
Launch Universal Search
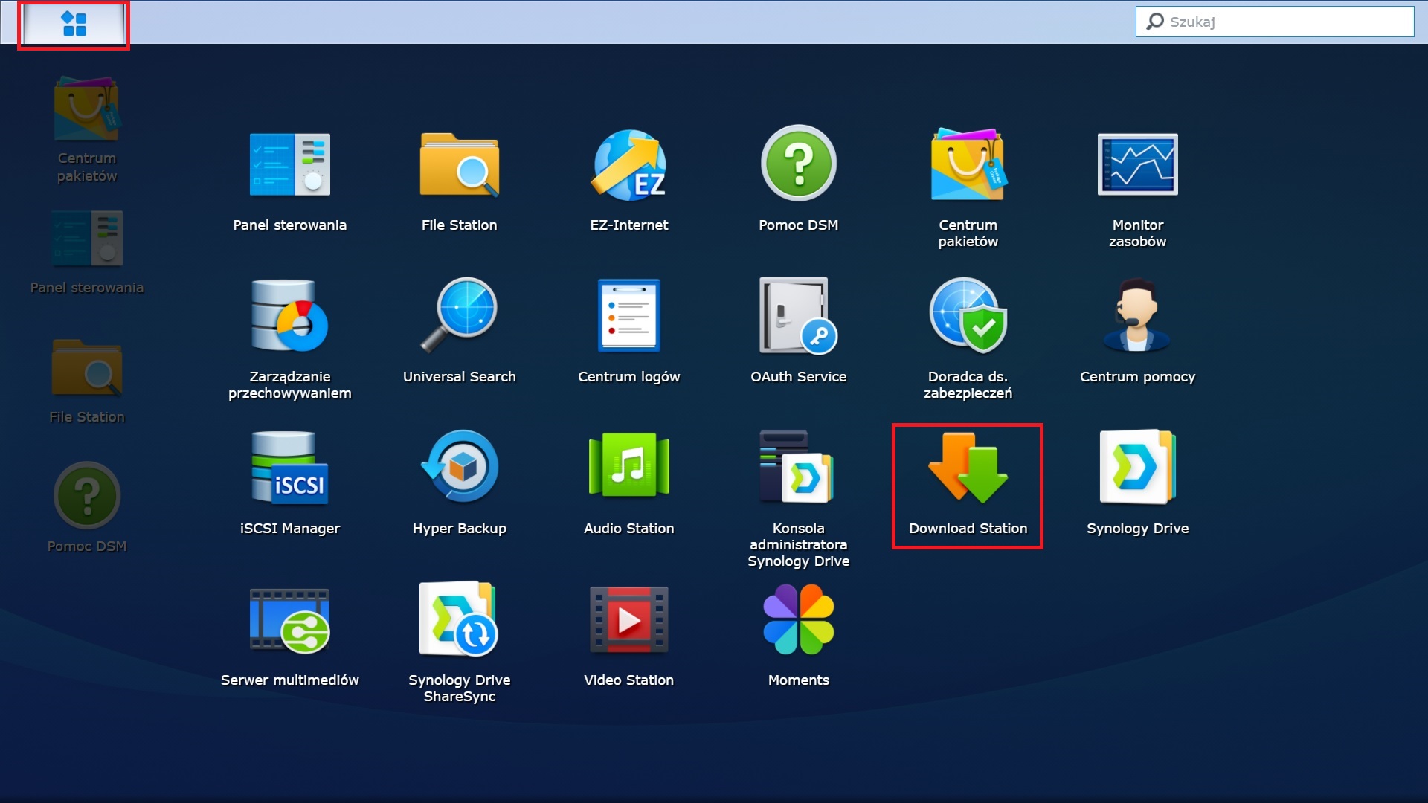point(459,332)
